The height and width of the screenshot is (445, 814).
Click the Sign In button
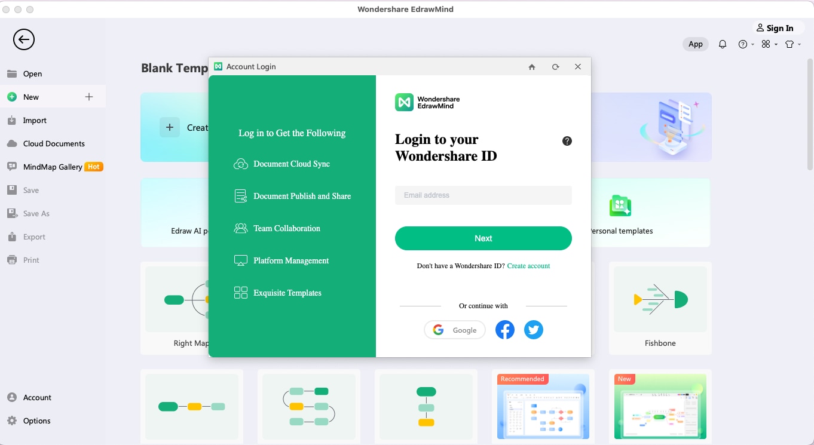[775, 28]
